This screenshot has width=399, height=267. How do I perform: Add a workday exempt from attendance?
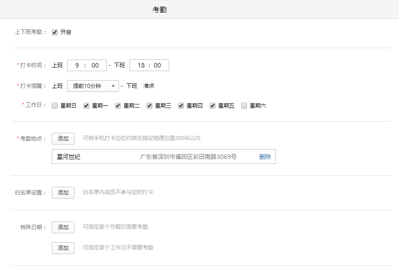tap(63, 248)
